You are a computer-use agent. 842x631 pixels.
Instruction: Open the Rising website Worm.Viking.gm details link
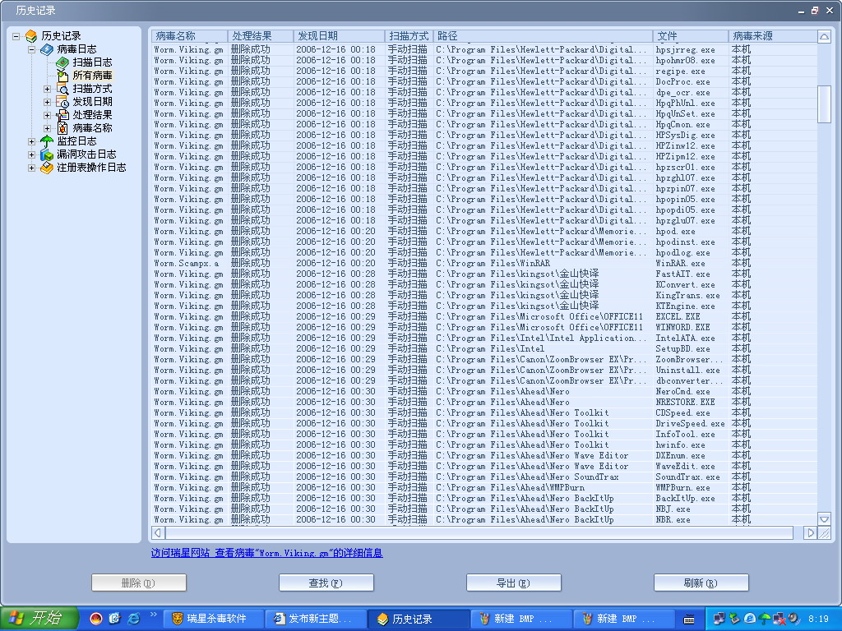[267, 553]
